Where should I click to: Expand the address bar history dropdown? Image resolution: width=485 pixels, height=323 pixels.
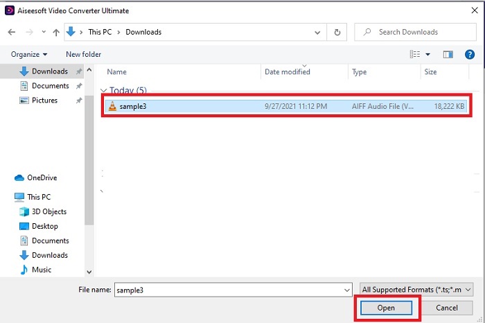[317, 32]
